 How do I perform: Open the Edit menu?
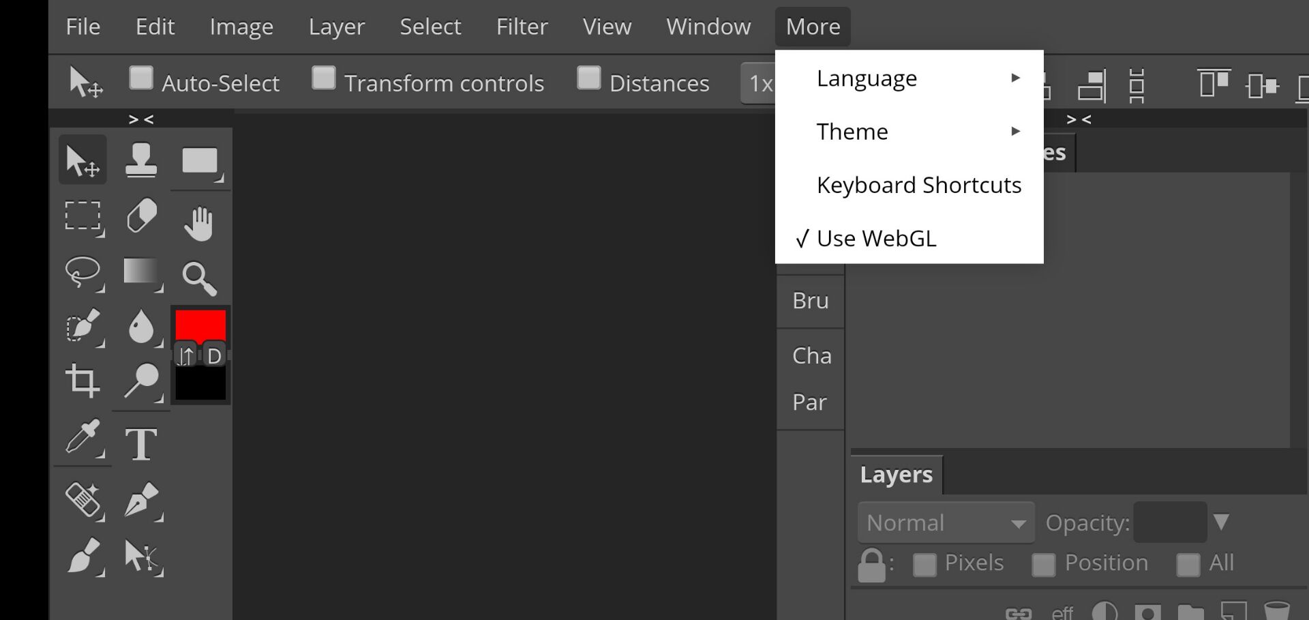click(x=155, y=27)
